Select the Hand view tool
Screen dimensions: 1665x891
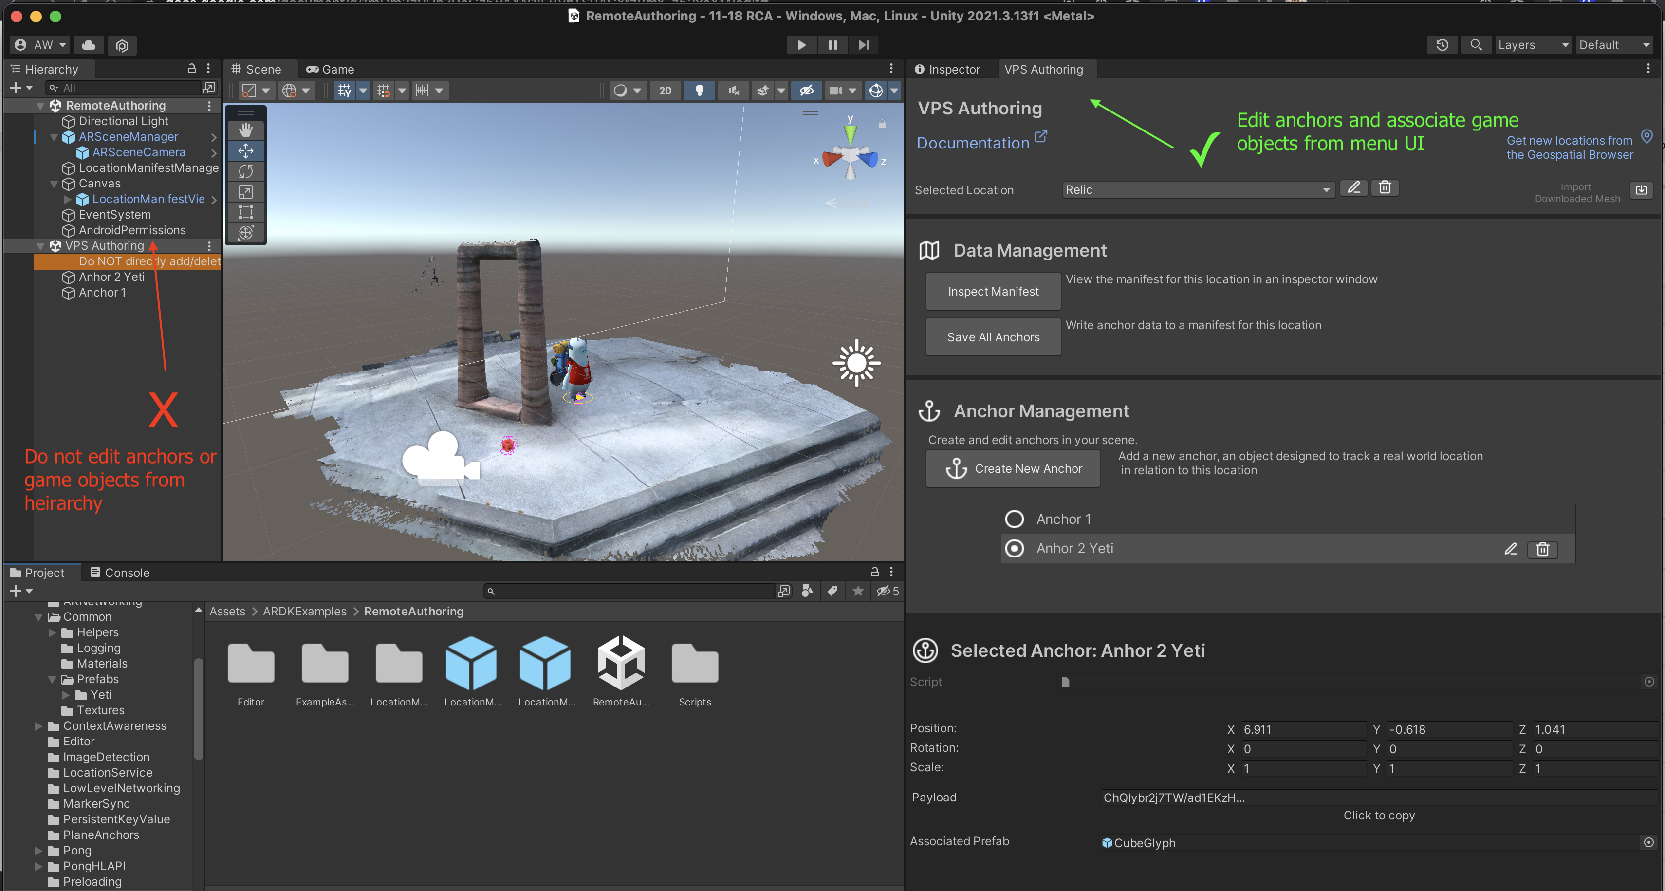(x=246, y=130)
